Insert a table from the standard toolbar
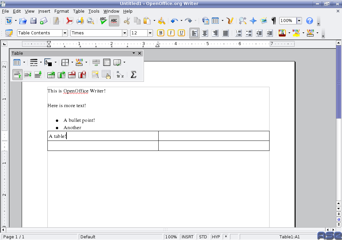 [x=215, y=21]
